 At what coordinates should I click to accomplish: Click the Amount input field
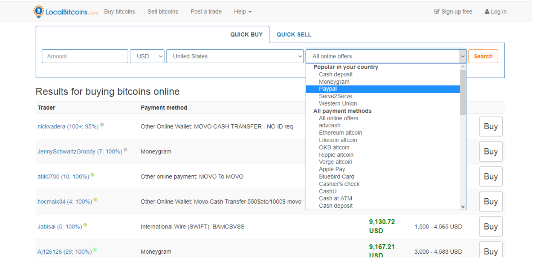[85, 56]
